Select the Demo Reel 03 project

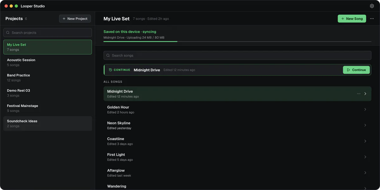(47, 93)
